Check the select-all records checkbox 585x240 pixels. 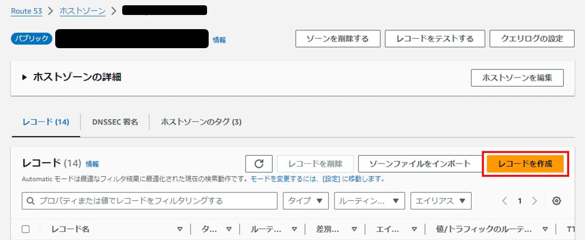point(26,228)
